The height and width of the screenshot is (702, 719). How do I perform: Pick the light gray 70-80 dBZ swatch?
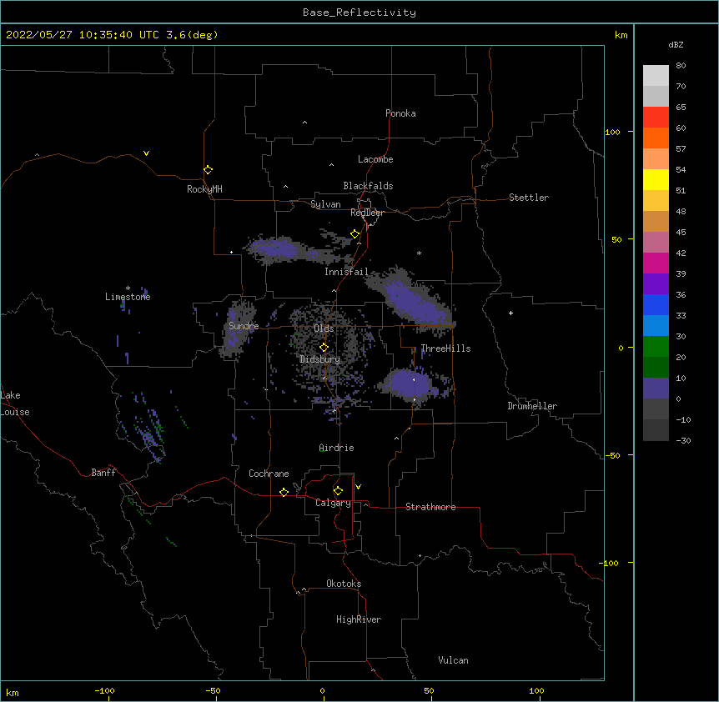pos(656,76)
